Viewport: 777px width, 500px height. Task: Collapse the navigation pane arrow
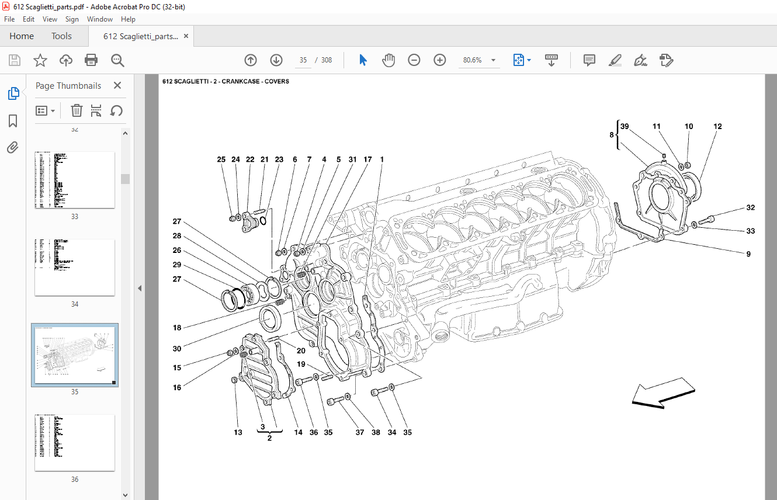point(140,288)
